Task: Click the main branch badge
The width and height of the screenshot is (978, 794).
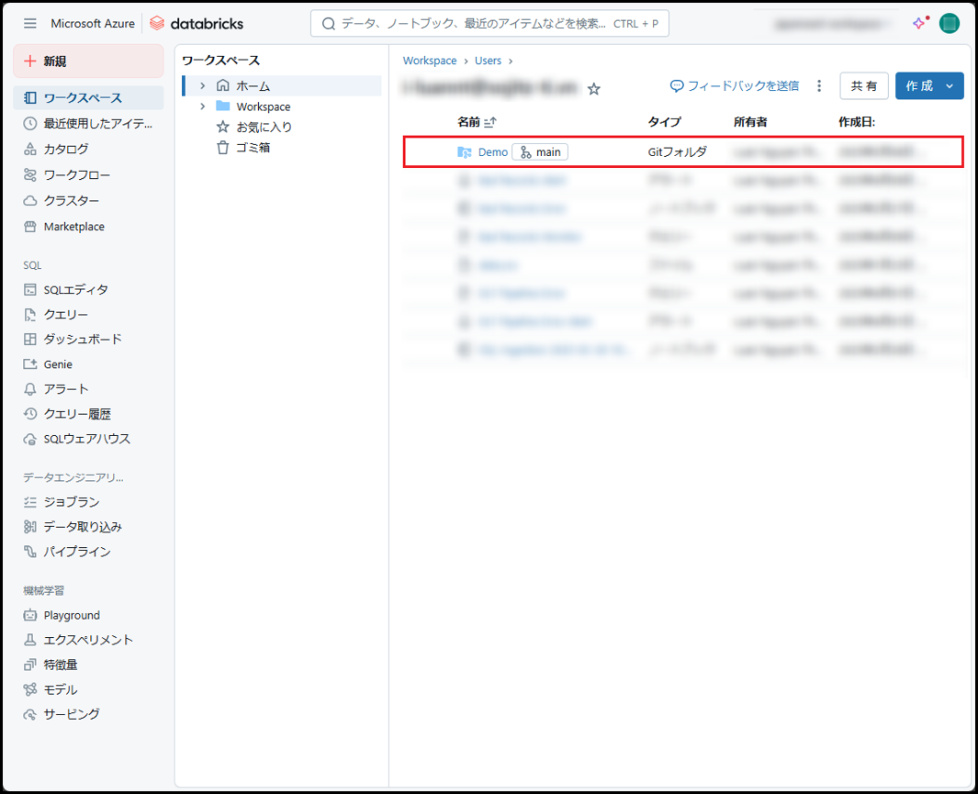Action: click(540, 152)
